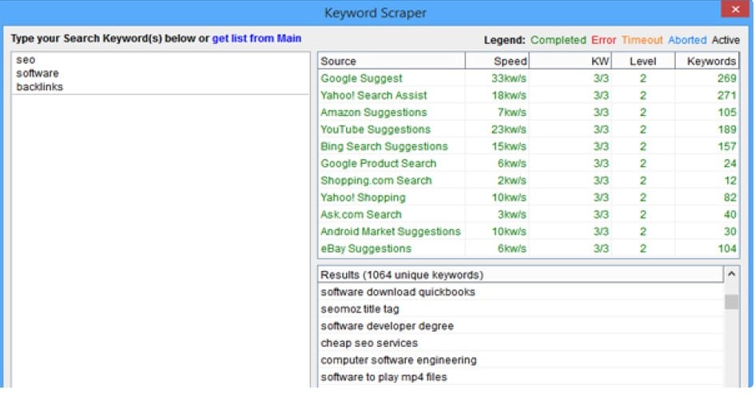The image size is (755, 402).
Task: Click the 18kw/s speed value
Action: tap(508, 95)
